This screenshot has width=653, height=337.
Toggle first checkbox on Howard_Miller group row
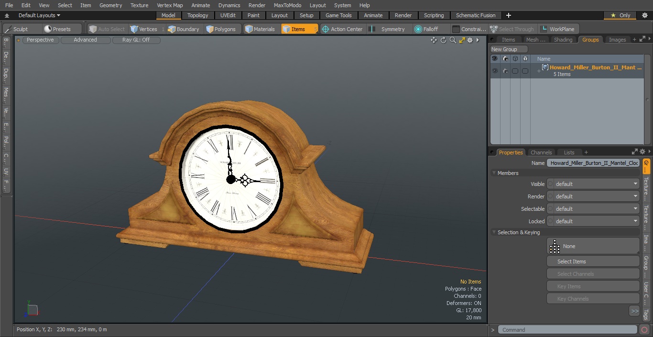tap(515, 71)
